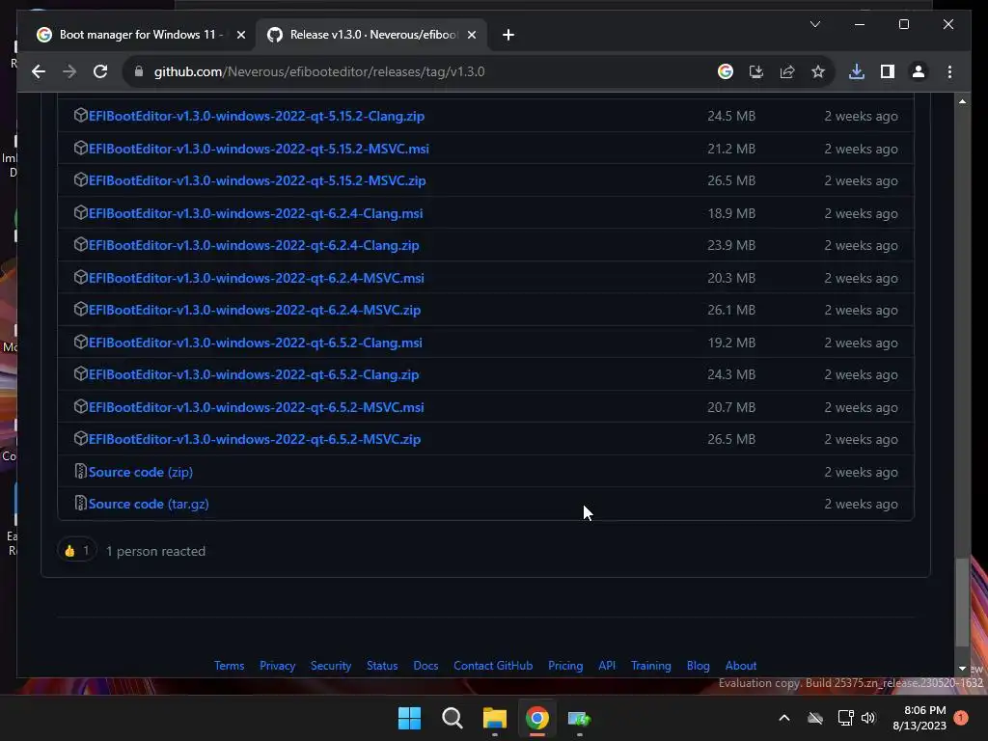Show hidden system tray icons
Viewport: 988px width, 741px height.
[784, 718]
